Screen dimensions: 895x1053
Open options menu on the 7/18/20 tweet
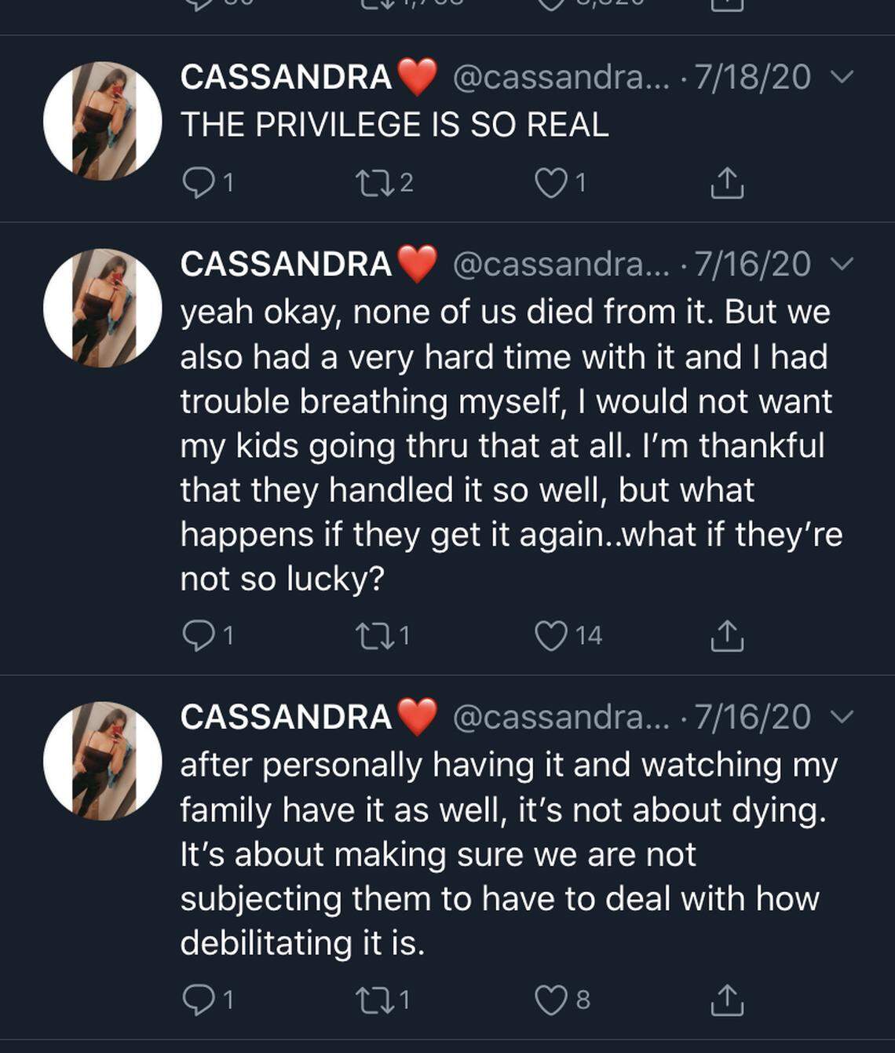pos(844,76)
